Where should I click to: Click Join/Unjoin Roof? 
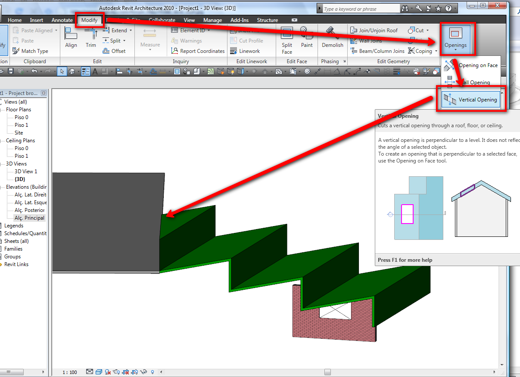tap(374, 31)
